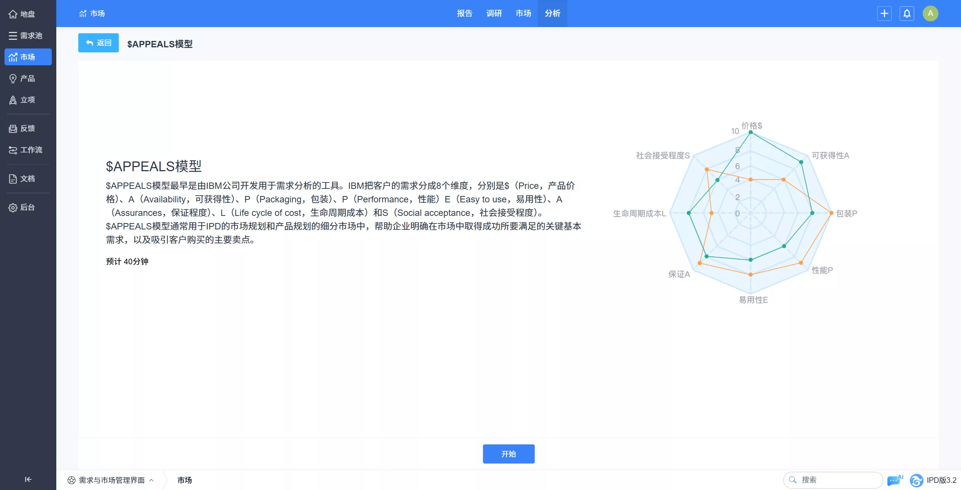Image resolution: width=961 pixels, height=490 pixels.
Task: Open the user avatar A menu
Action: (931, 14)
